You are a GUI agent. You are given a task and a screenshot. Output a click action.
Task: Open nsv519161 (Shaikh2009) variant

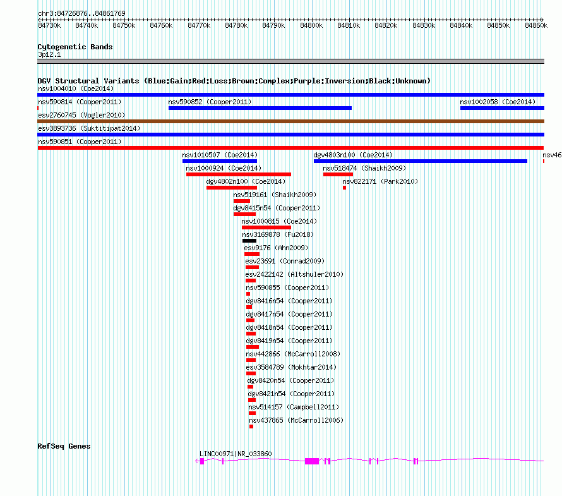(275, 195)
